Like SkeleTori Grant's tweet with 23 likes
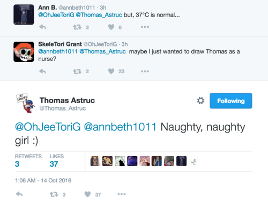Image resolution: width=268 pixels, height=210 pixels. [111, 71]
